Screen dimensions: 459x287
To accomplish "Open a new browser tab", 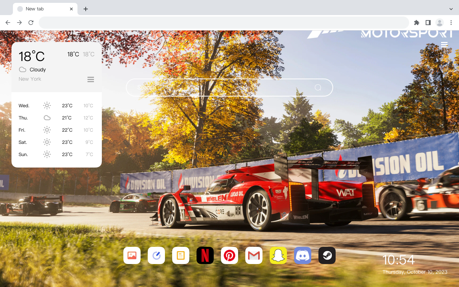I will click(85, 9).
